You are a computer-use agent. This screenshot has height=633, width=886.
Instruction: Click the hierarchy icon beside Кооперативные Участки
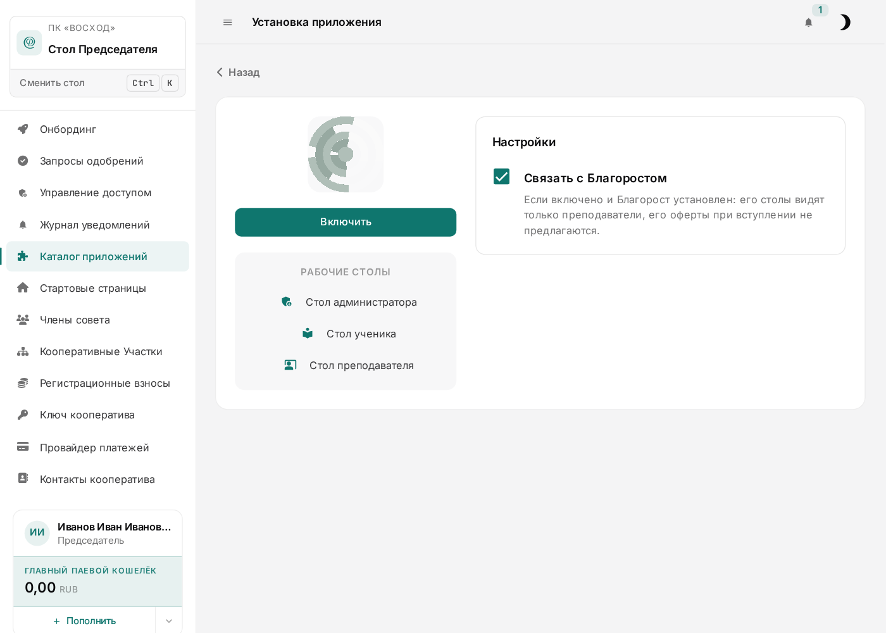click(x=23, y=351)
